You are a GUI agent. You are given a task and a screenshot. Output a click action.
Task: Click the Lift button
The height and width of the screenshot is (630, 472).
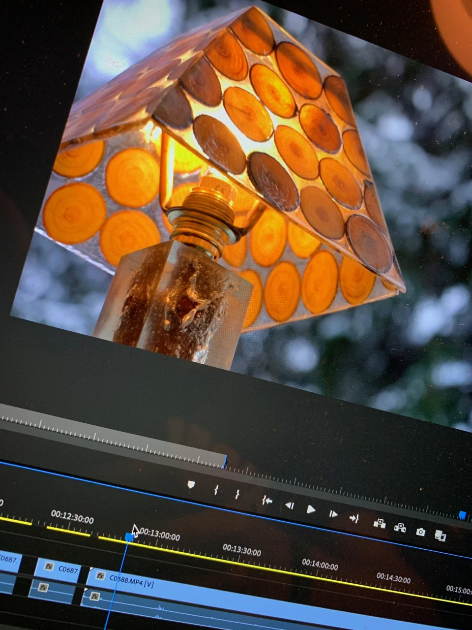[x=379, y=523]
